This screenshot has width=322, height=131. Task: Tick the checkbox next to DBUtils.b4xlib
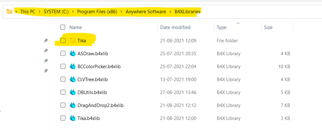click(x=63, y=92)
